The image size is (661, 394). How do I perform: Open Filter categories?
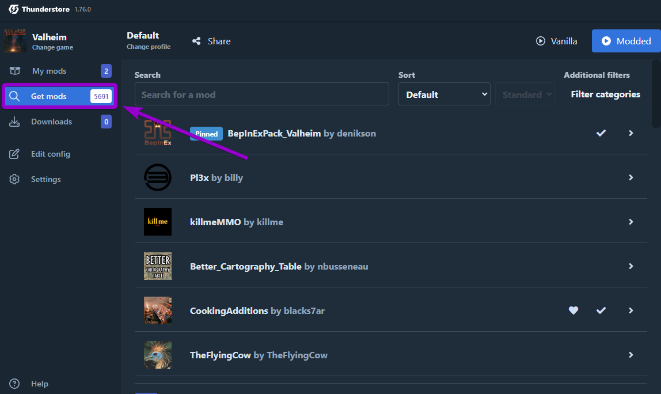click(x=605, y=94)
